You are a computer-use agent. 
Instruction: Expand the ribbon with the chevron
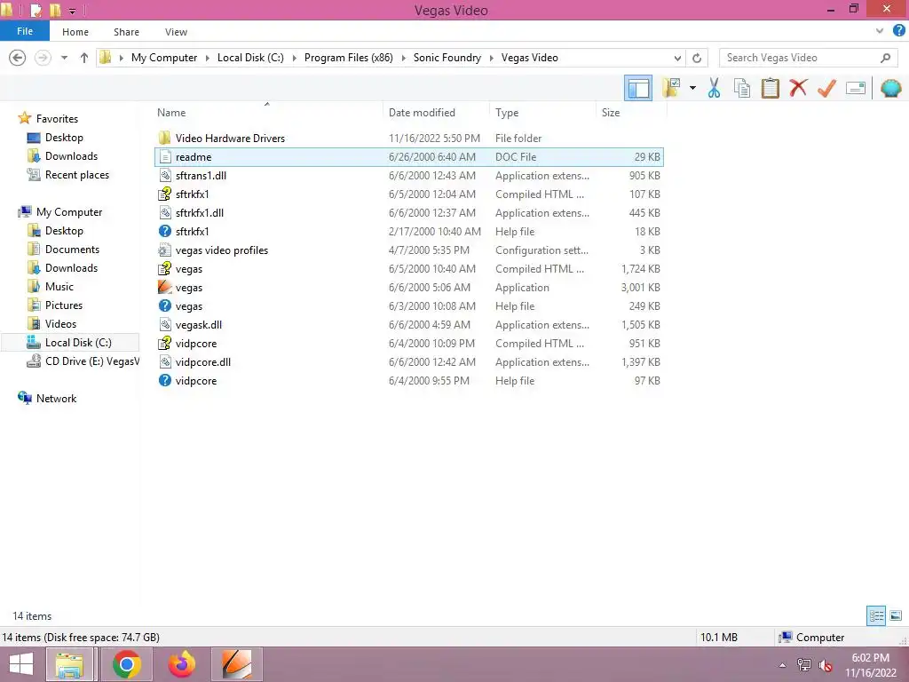880,31
